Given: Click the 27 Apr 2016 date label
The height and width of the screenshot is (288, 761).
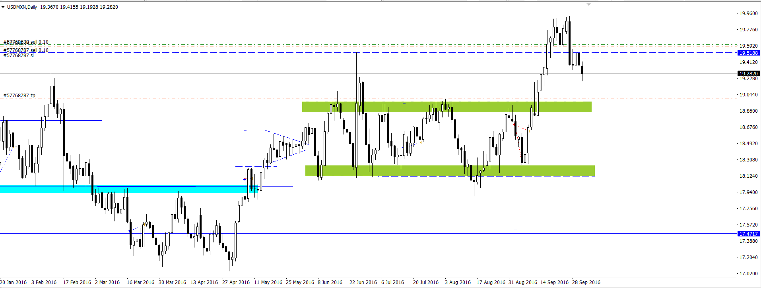Looking at the screenshot, I should tap(236, 282).
